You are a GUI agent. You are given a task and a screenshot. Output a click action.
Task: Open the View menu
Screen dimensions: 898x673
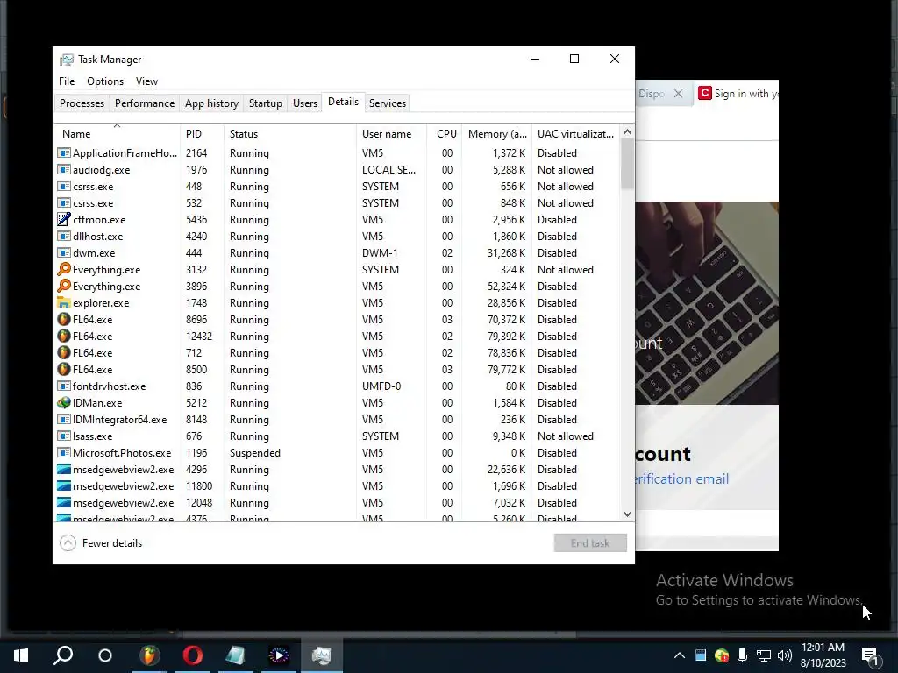click(x=146, y=81)
